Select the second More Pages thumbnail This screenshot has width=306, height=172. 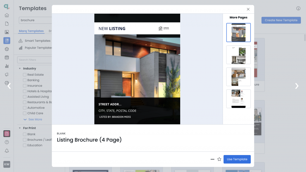(x=238, y=55)
